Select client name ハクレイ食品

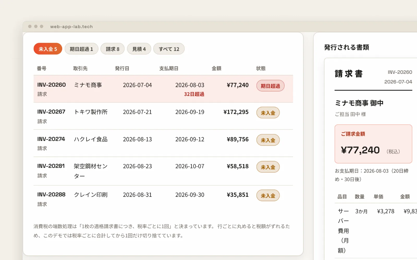click(91, 139)
